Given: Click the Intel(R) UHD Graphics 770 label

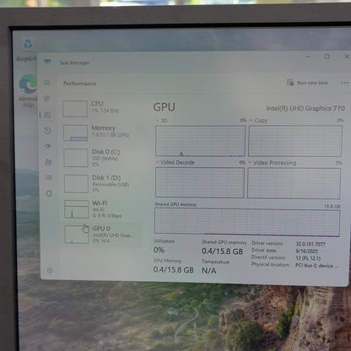Looking at the screenshot, I should pos(305,108).
